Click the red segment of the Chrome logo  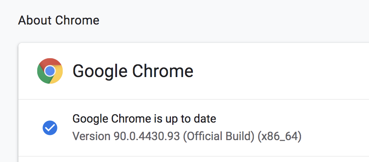click(x=50, y=62)
